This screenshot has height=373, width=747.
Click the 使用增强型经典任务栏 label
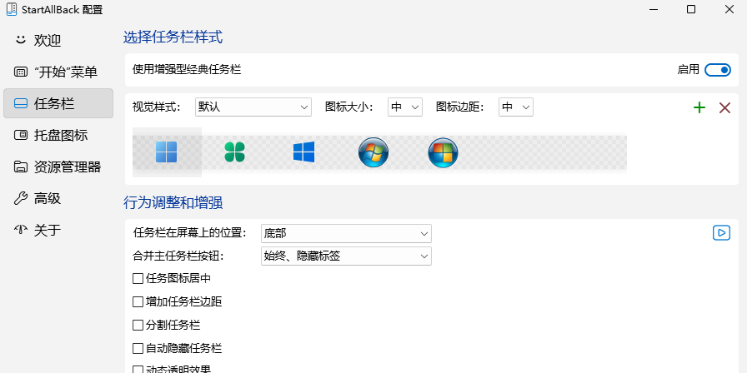pyautogui.click(x=187, y=70)
